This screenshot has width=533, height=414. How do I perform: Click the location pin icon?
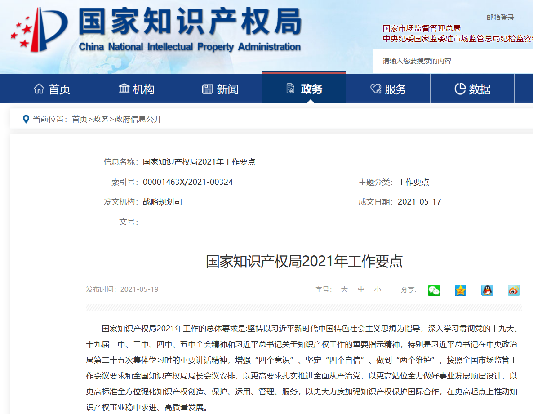point(26,119)
